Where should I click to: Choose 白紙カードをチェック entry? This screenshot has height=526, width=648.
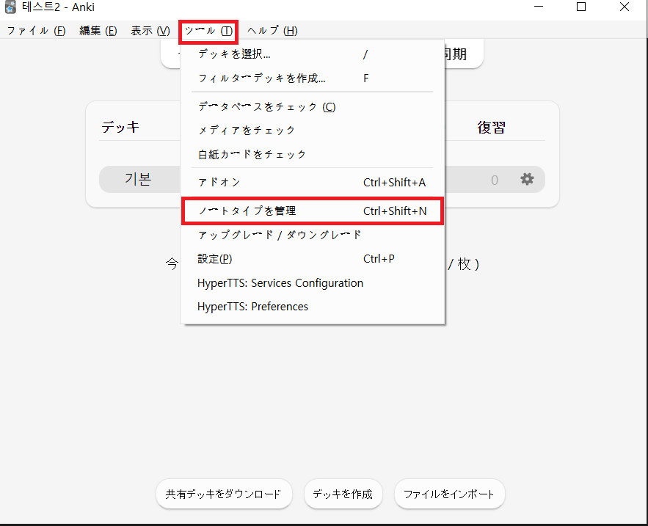coord(313,154)
